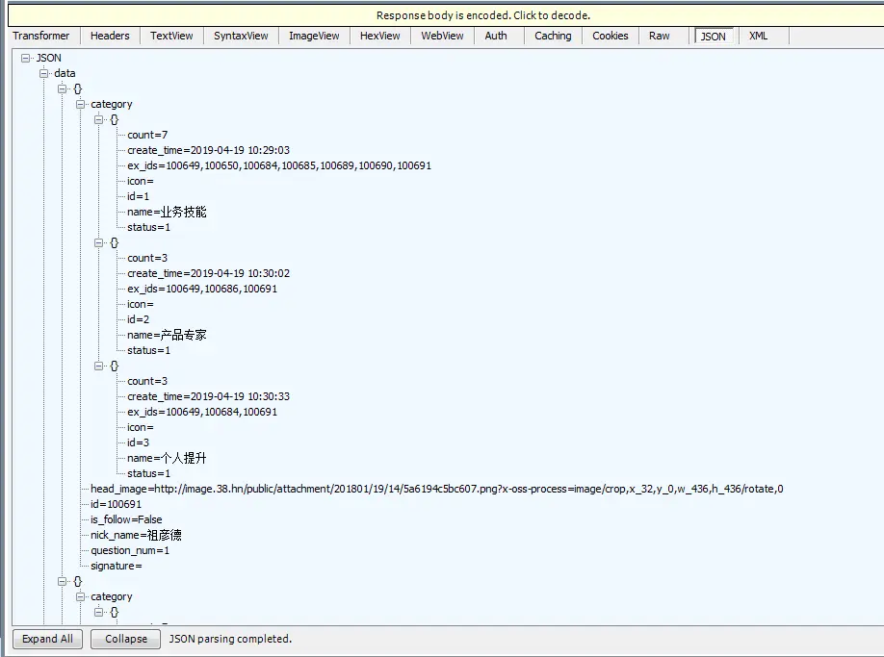Select the head_image URL row
Image resolution: width=884 pixels, height=657 pixels.
point(437,489)
